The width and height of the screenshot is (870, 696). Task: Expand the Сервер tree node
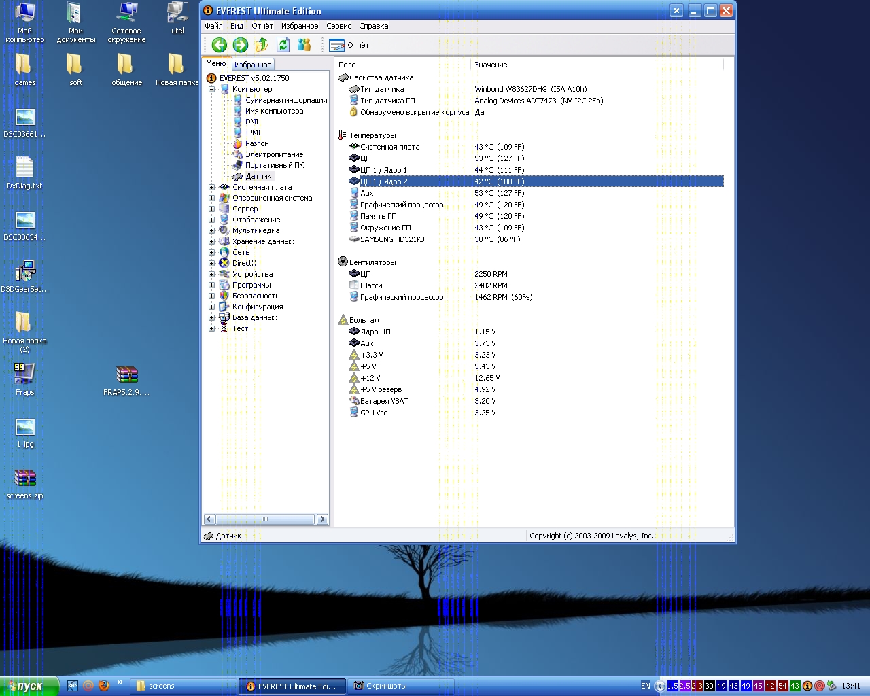(211, 209)
